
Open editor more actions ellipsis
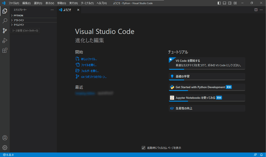tap(261, 10)
